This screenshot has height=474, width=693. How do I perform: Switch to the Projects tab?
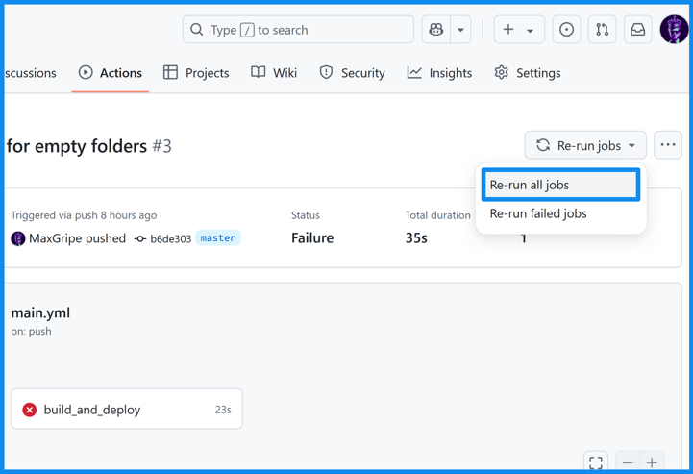196,73
